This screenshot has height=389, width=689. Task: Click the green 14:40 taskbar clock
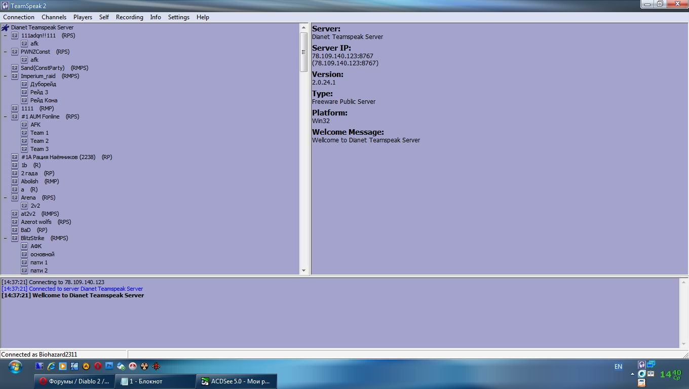click(671, 374)
